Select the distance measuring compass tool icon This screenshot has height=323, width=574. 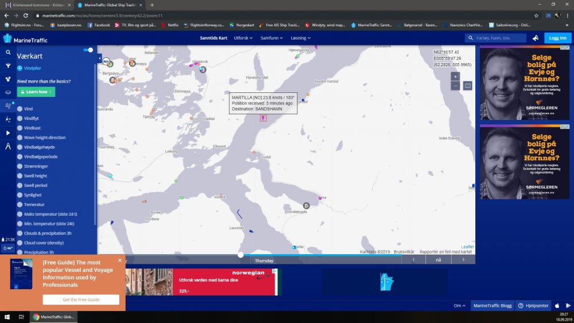8,146
